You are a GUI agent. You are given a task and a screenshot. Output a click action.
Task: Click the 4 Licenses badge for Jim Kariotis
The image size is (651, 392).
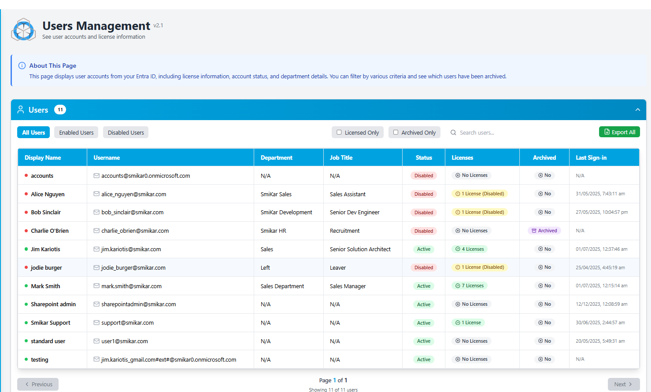click(470, 249)
